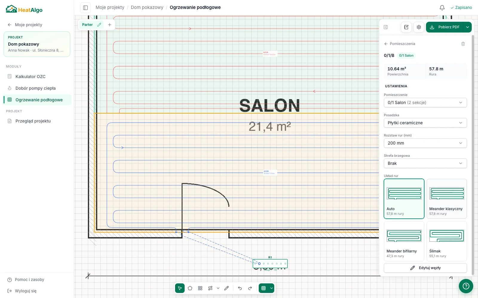Select the pointer tool in bottom toolbar
The width and height of the screenshot is (478, 298).
(180, 288)
